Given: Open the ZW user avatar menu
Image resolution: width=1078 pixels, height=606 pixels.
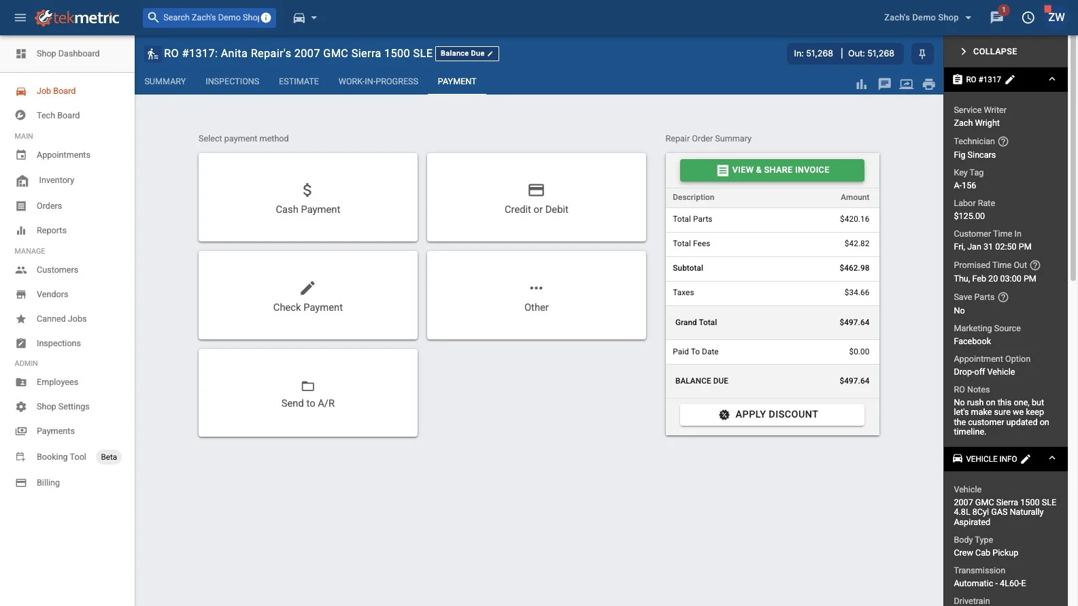Looking at the screenshot, I should click(1056, 17).
